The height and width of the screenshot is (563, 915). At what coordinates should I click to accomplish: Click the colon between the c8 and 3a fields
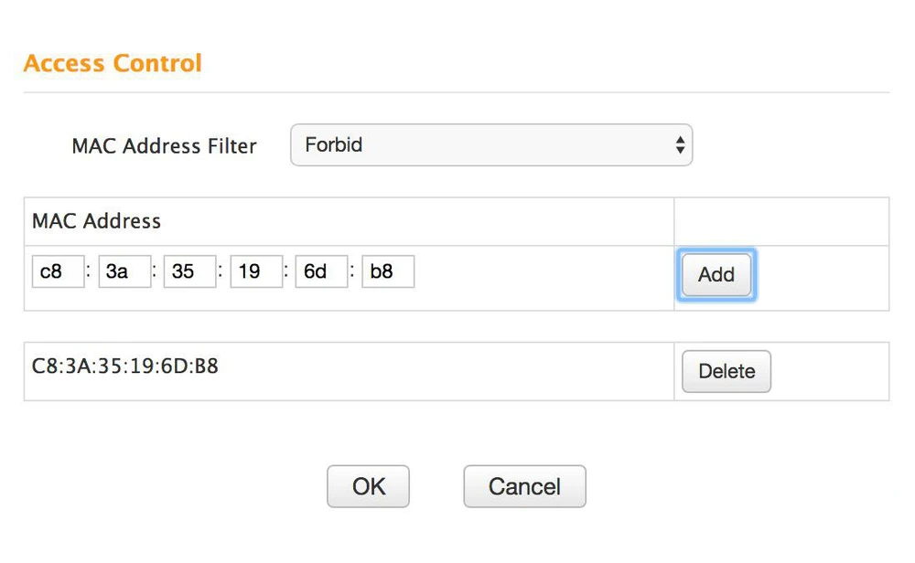[89, 272]
